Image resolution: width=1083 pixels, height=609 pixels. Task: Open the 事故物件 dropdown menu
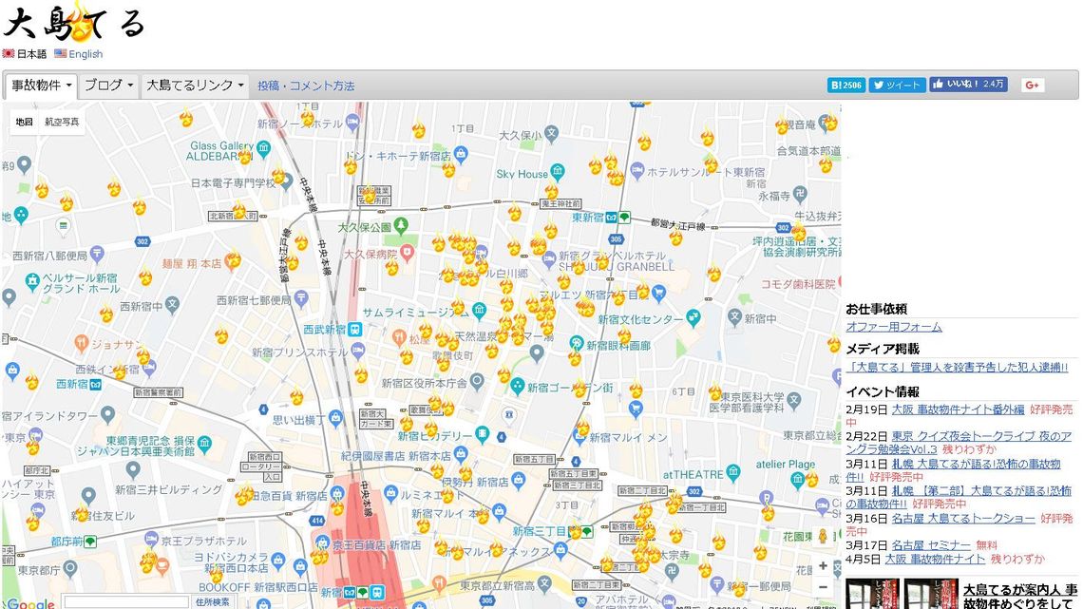coord(41,86)
